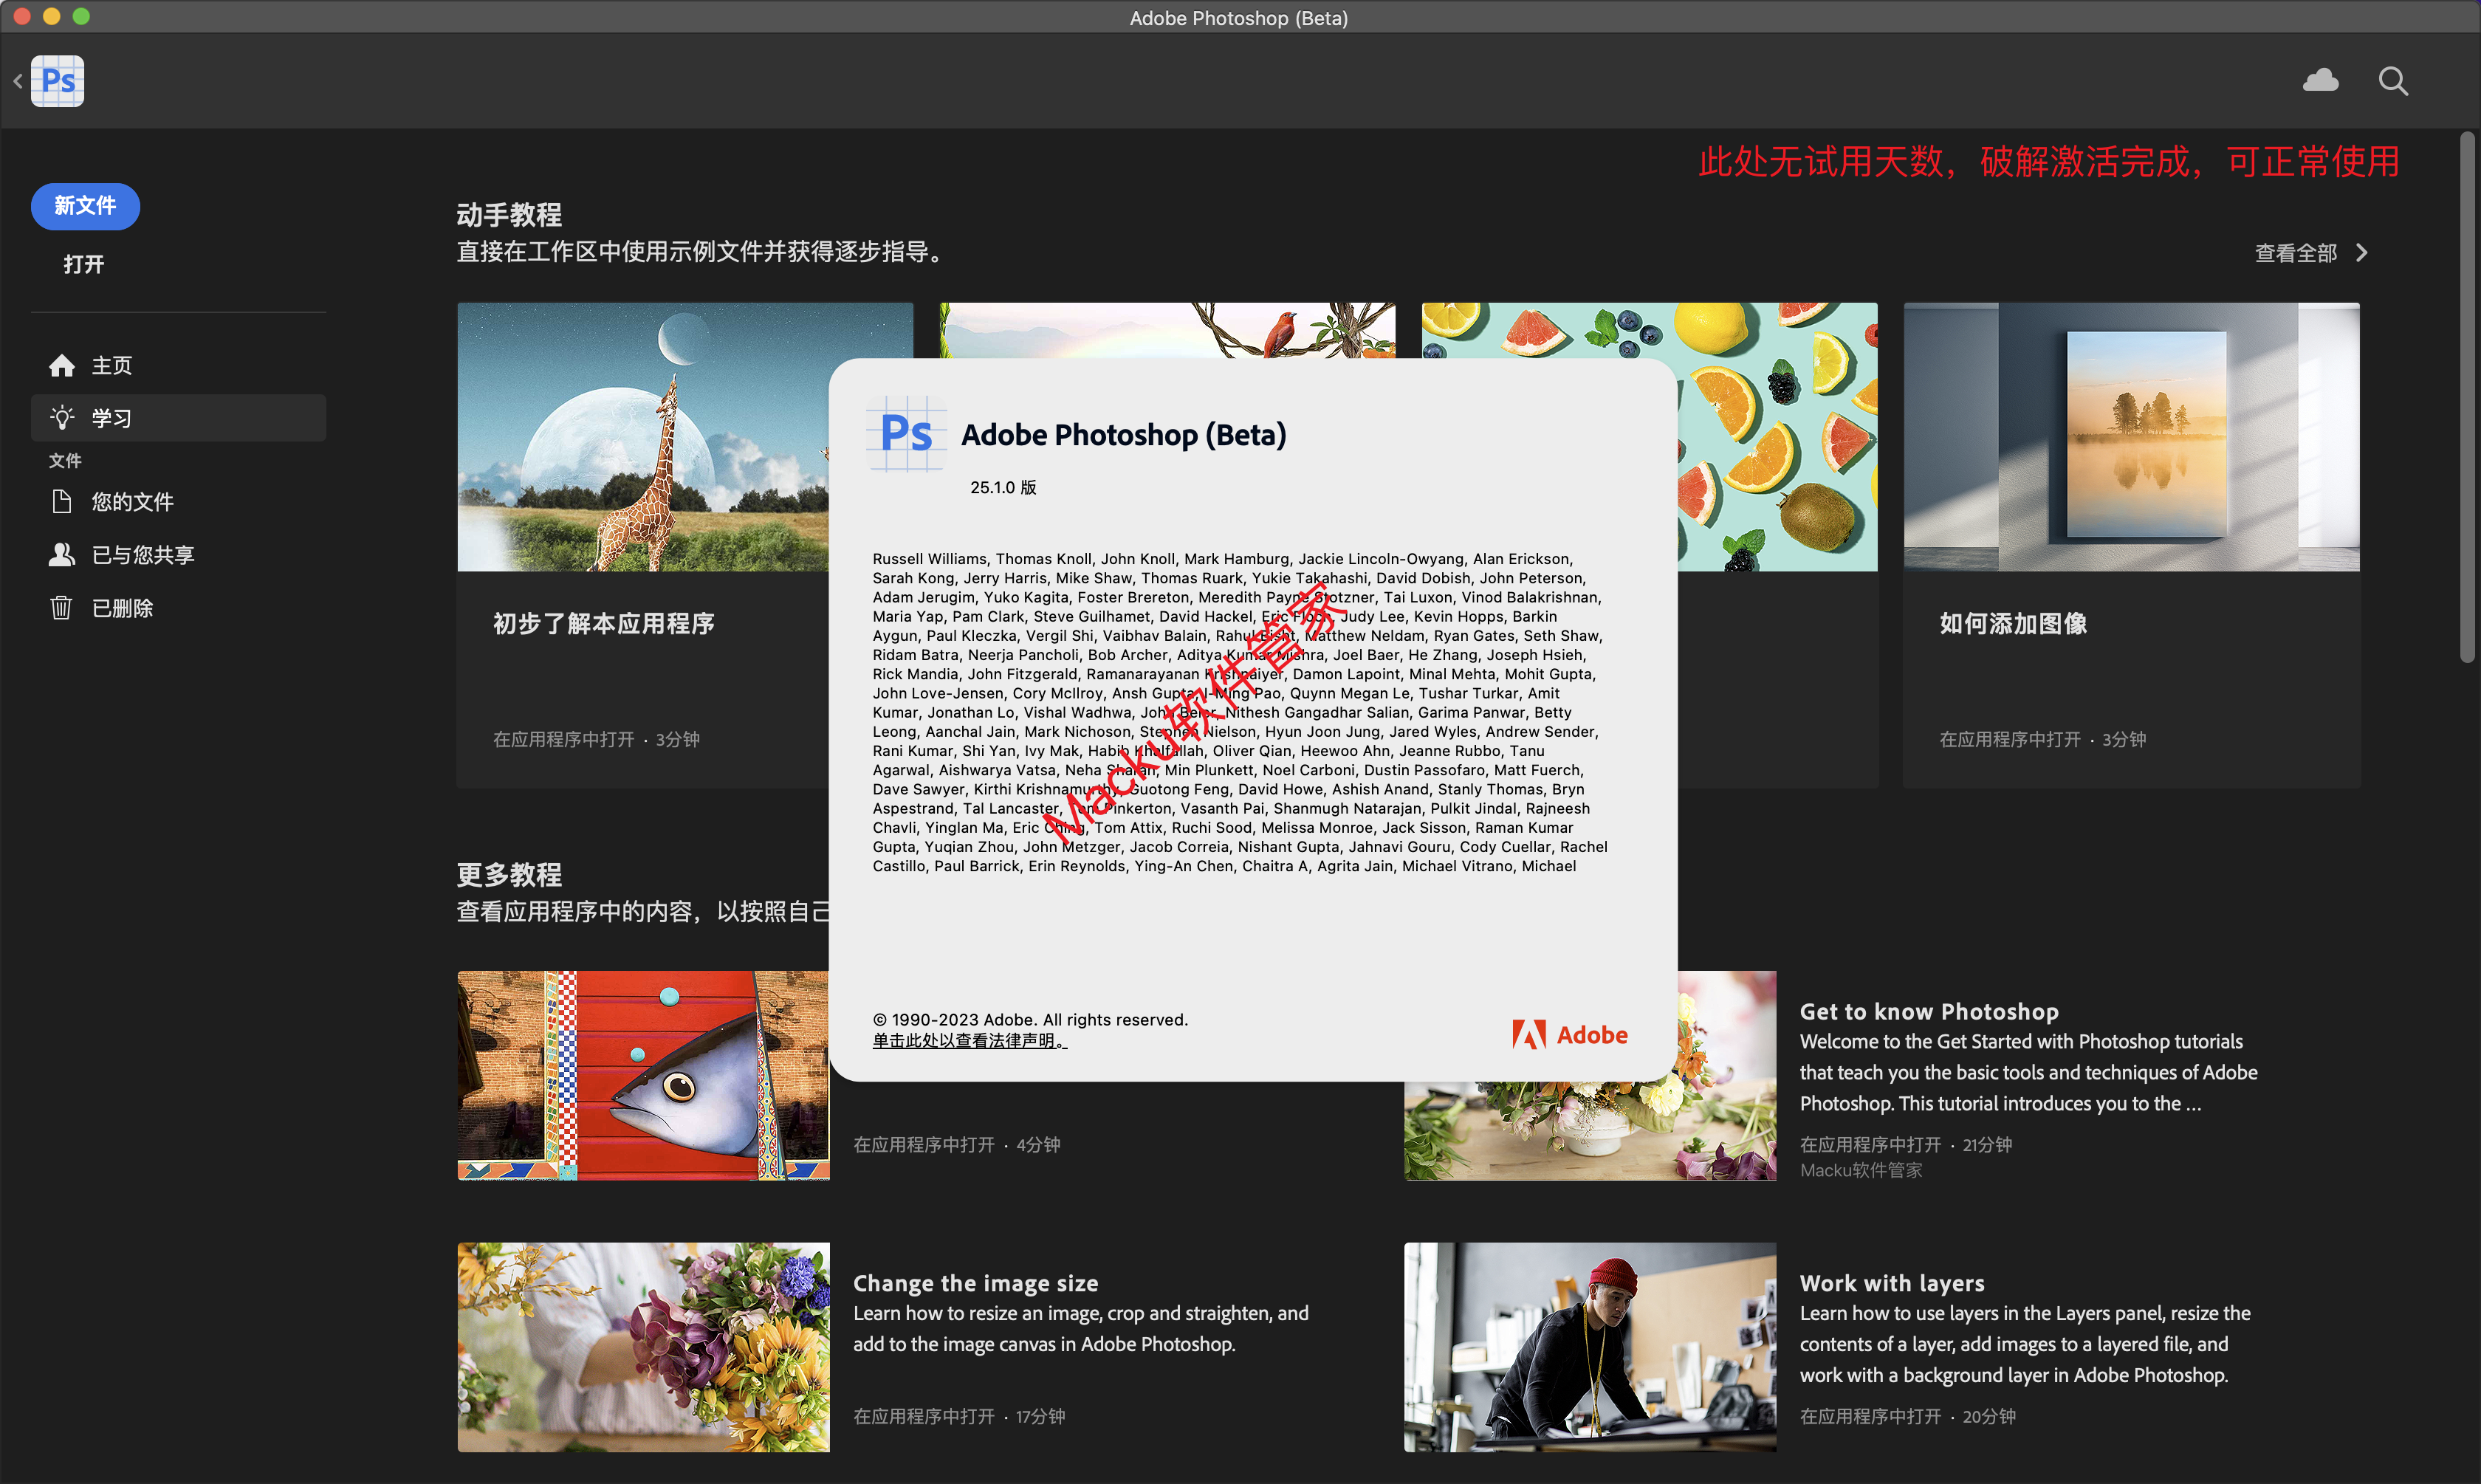
Task: Click the person icon for 已与您共享
Action: click(x=62, y=554)
